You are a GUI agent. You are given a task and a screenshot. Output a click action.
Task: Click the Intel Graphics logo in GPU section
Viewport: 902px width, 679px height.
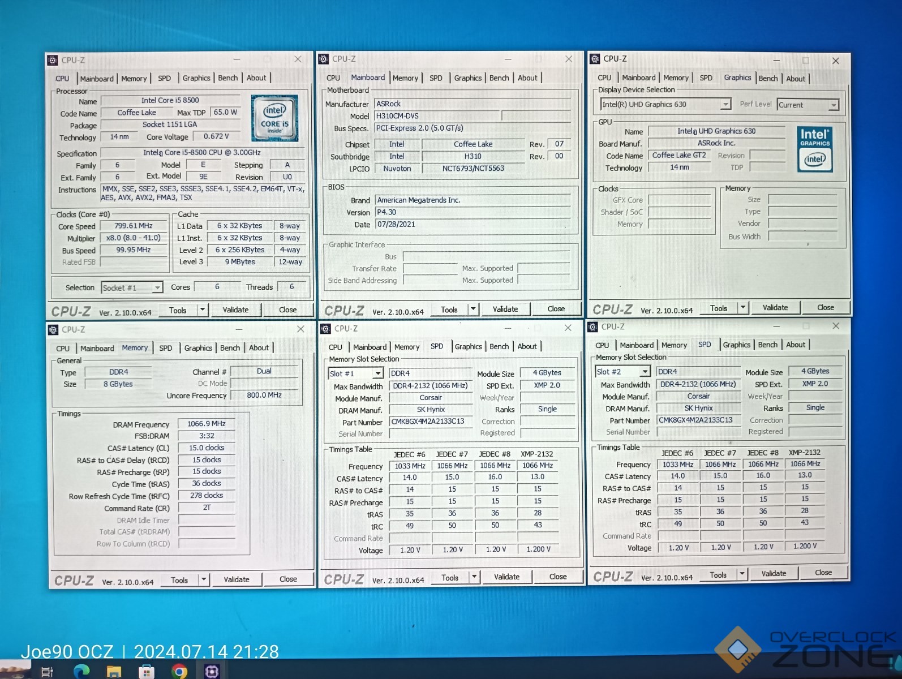pyautogui.click(x=815, y=149)
